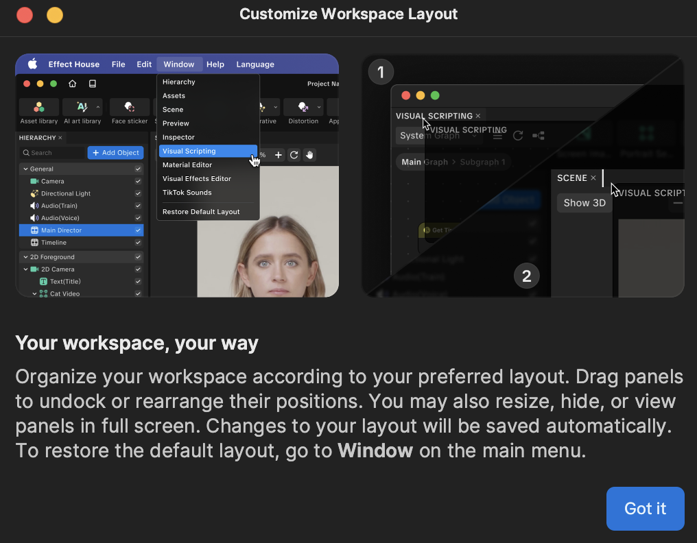Select the hand pan tool icon

tap(309, 155)
